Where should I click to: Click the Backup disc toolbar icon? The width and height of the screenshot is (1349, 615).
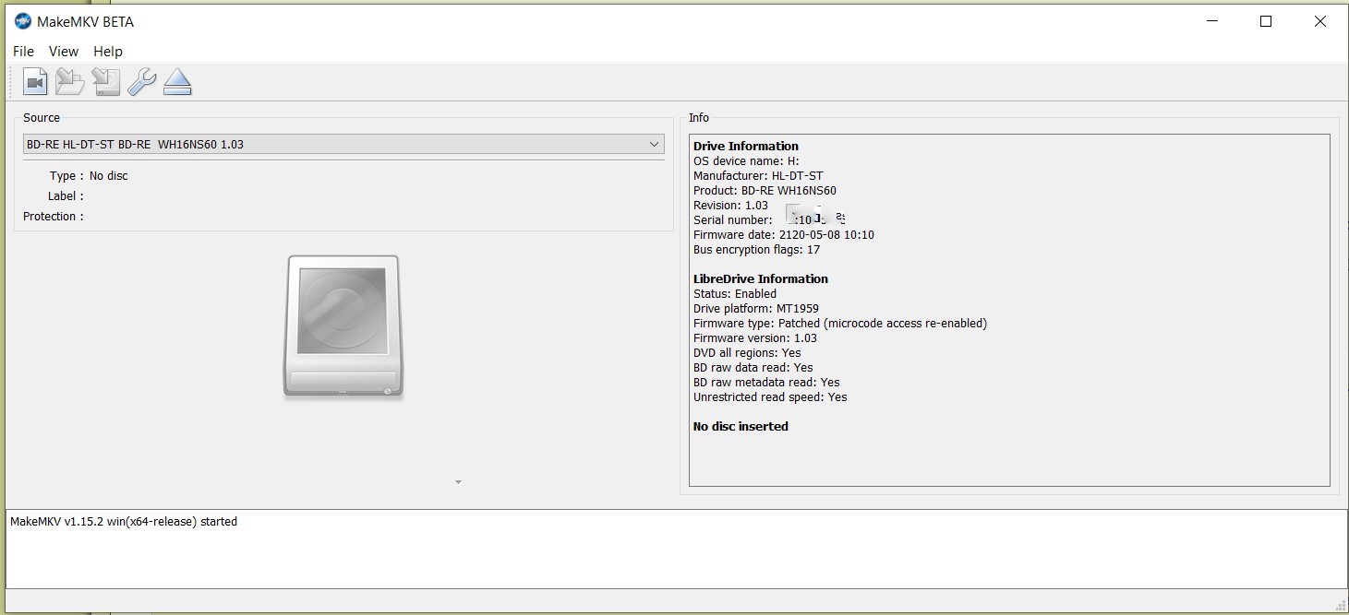point(106,82)
